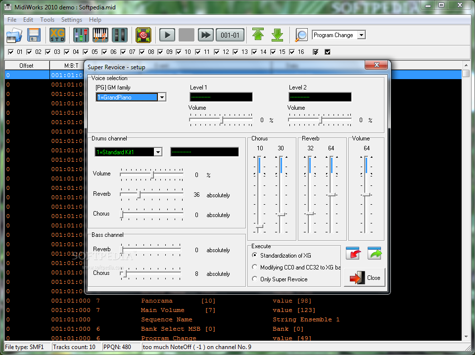Expand the 1=Standard Kit1 drums dropdown

pyautogui.click(x=158, y=152)
